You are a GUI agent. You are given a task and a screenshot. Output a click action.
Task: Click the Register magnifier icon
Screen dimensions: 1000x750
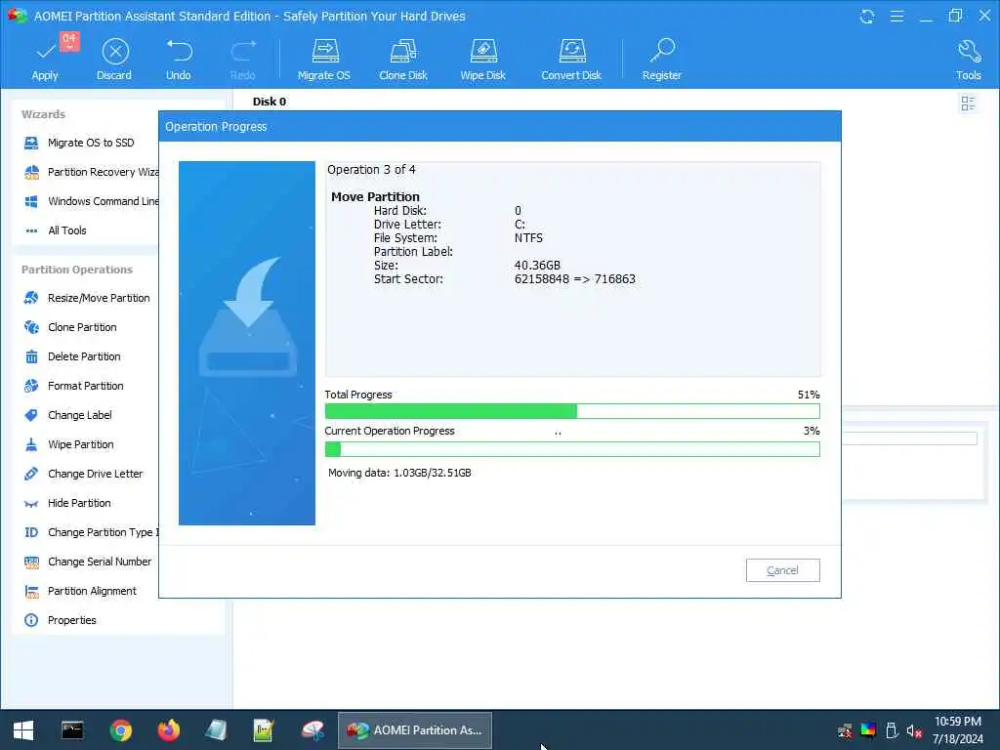coord(662,51)
